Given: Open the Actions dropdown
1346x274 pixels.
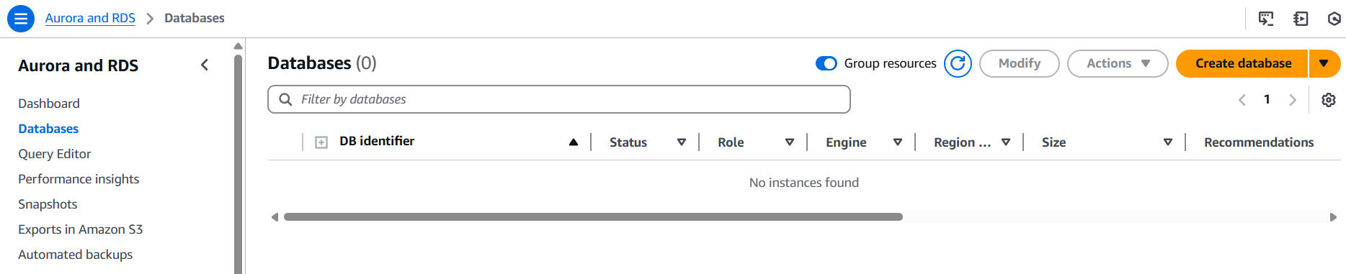Looking at the screenshot, I should click(1118, 63).
